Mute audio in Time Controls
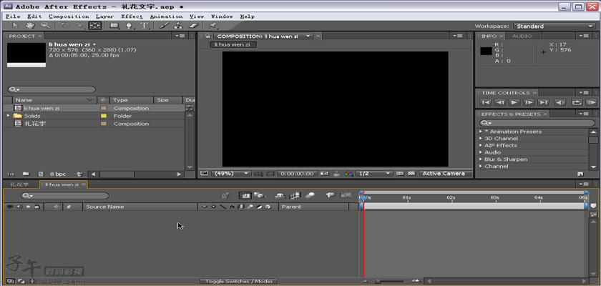 [x=561, y=103]
